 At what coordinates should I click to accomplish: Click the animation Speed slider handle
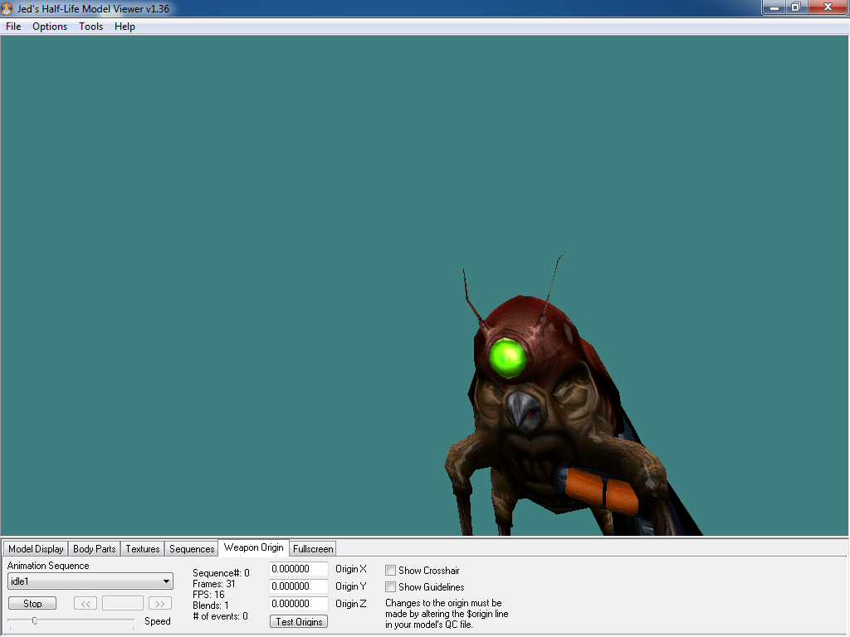point(35,620)
